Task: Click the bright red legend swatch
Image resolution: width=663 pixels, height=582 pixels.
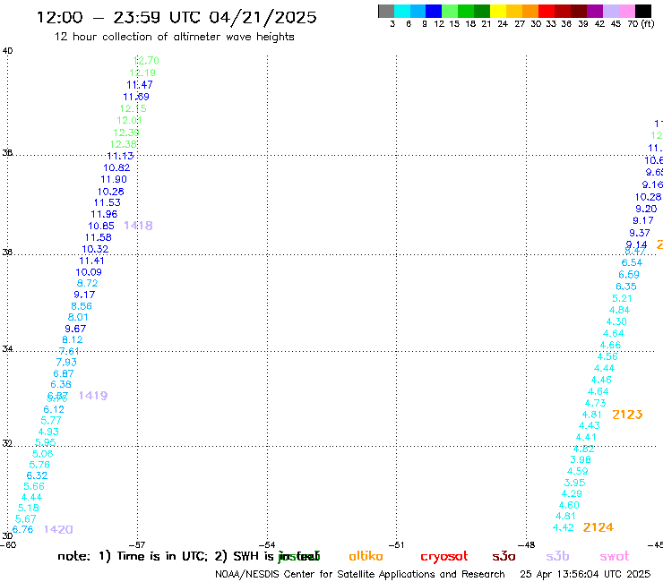Action: click(547, 11)
